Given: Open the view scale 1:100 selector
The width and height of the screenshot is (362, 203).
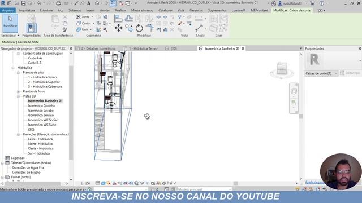Looking at the screenshot, I should (85, 183).
